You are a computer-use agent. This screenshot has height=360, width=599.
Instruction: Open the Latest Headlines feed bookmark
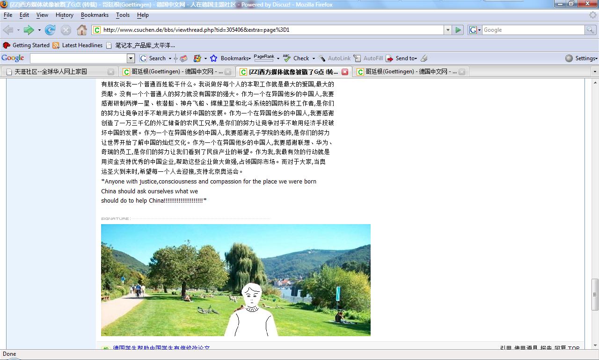(78, 45)
